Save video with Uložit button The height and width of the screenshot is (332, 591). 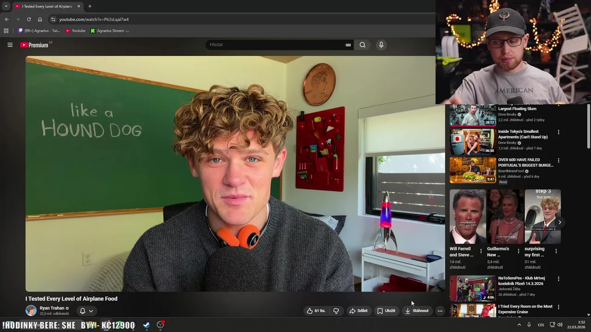[x=386, y=311]
